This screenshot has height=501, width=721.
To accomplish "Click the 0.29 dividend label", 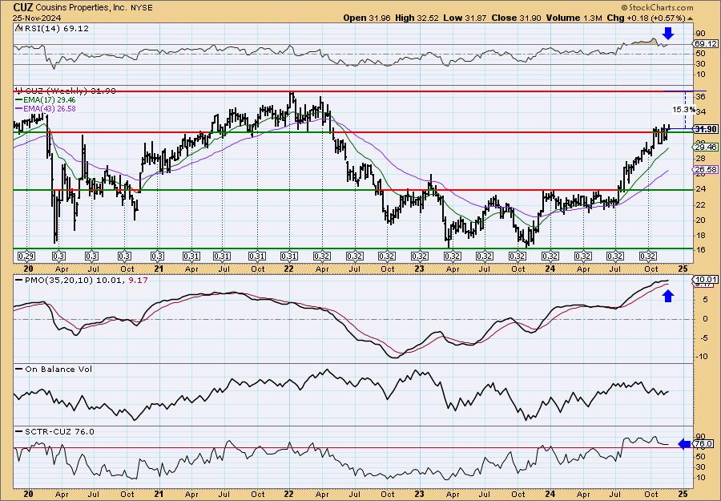I will [26, 256].
